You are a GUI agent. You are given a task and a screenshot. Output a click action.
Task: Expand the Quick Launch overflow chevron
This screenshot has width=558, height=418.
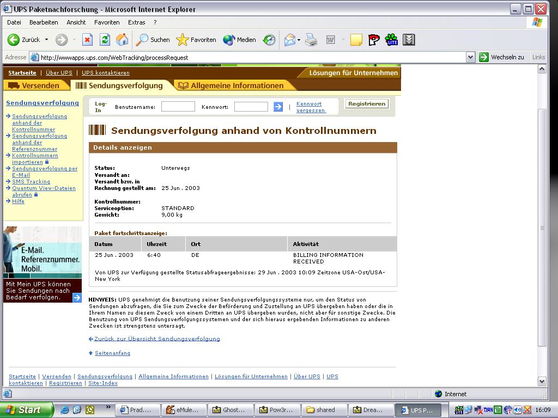coord(108,407)
